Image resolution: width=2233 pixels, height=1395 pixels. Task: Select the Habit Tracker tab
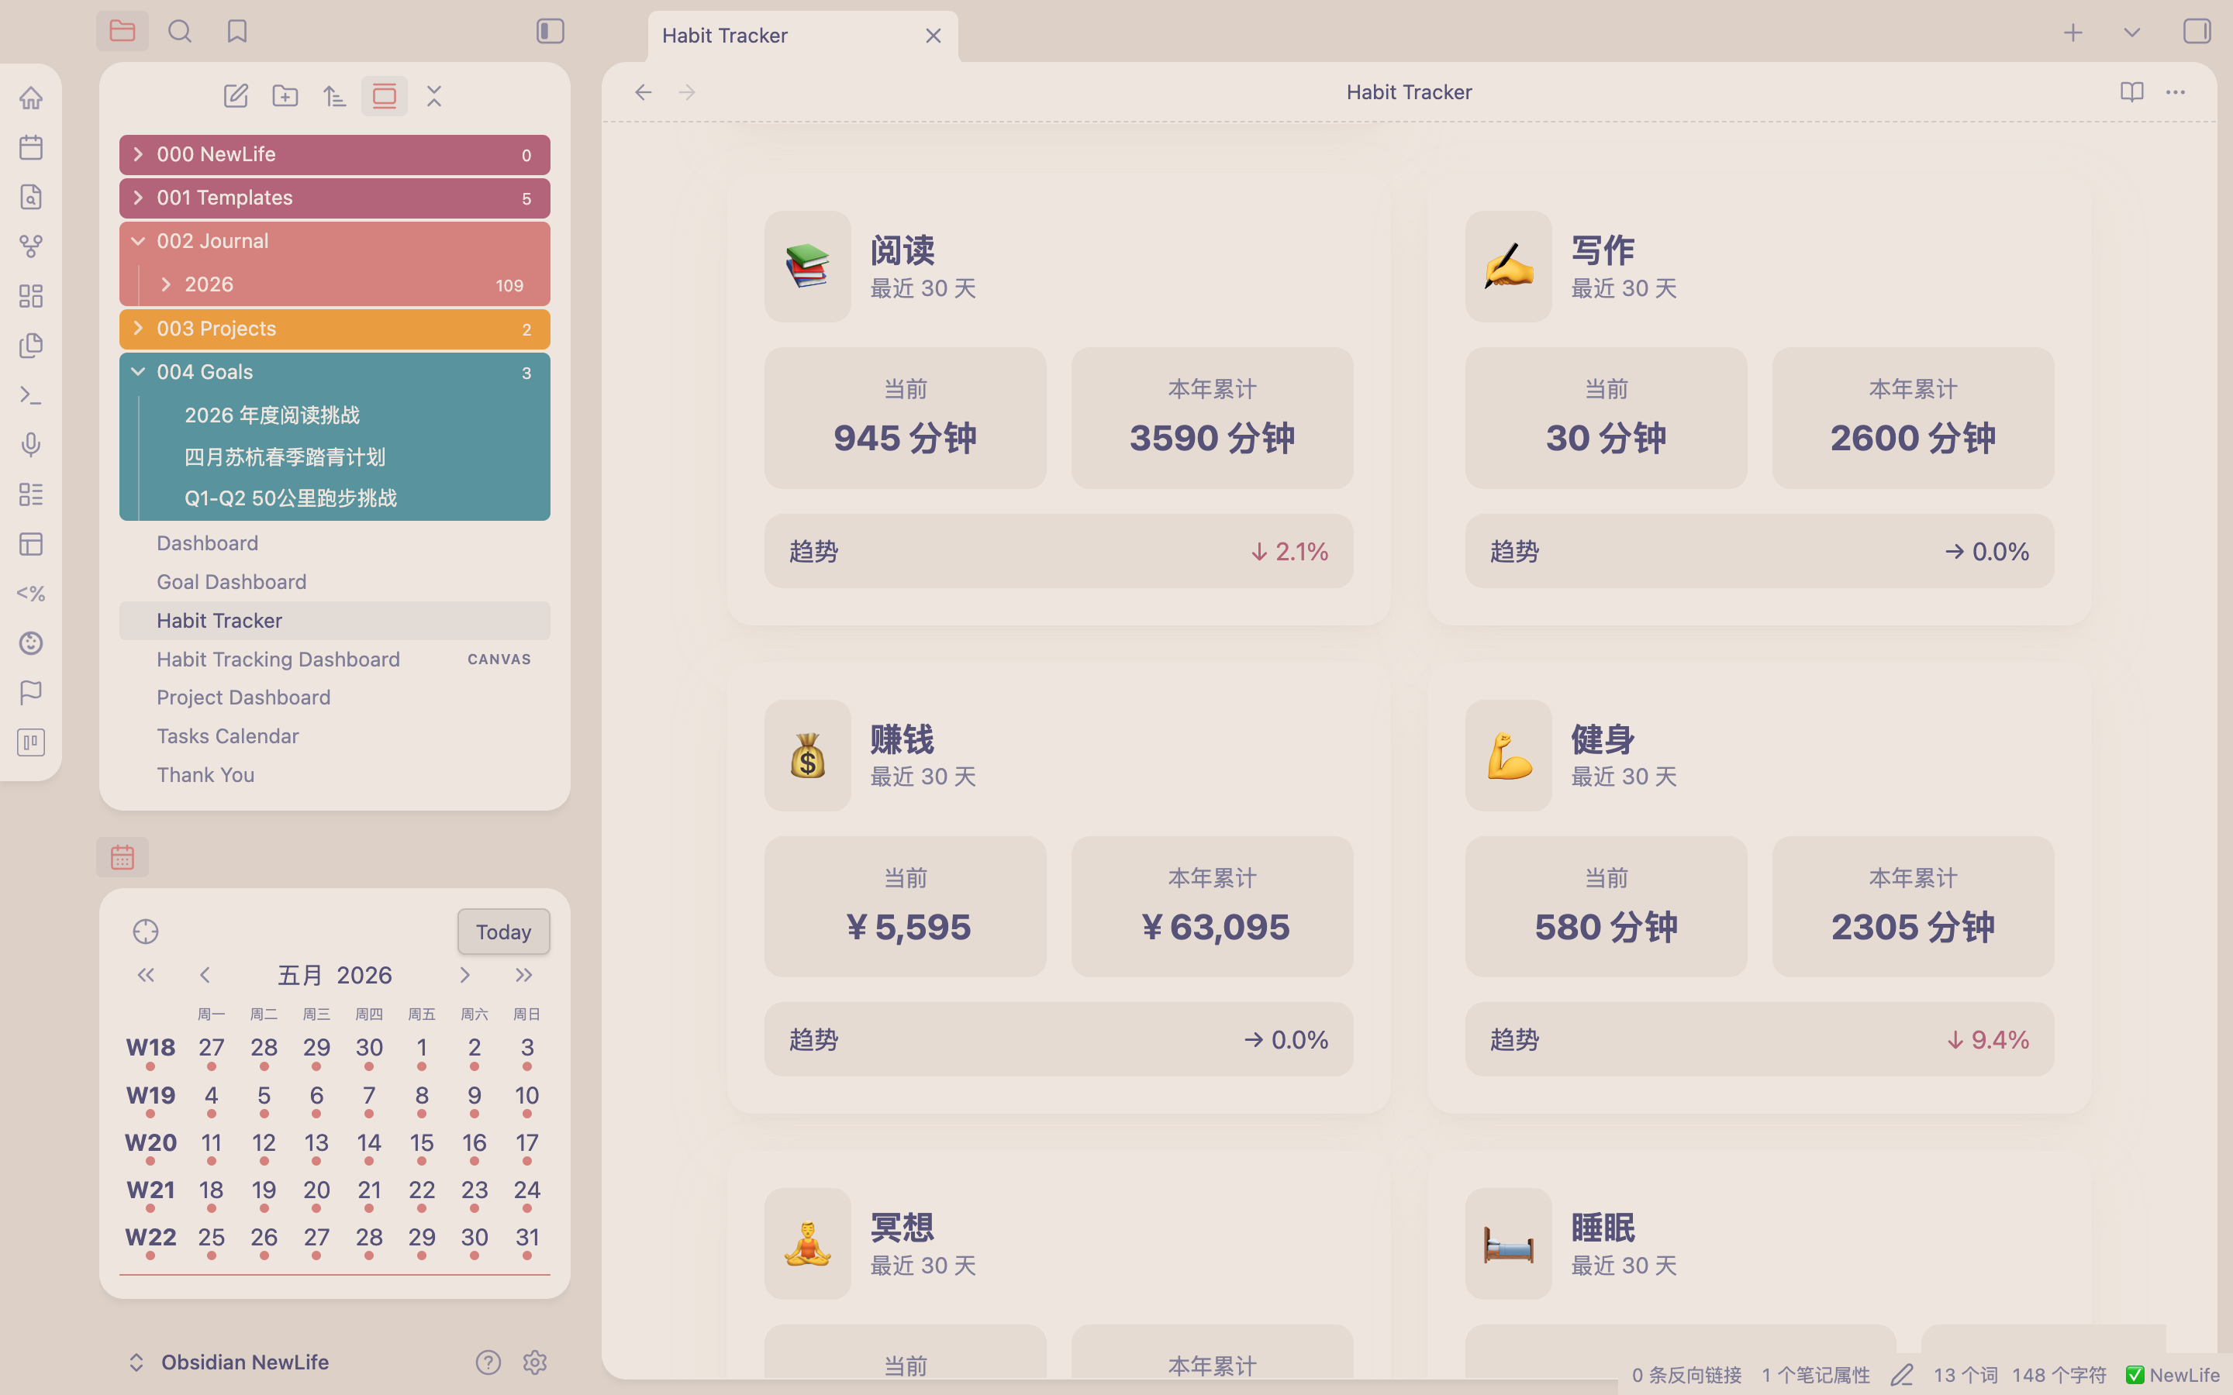(802, 36)
